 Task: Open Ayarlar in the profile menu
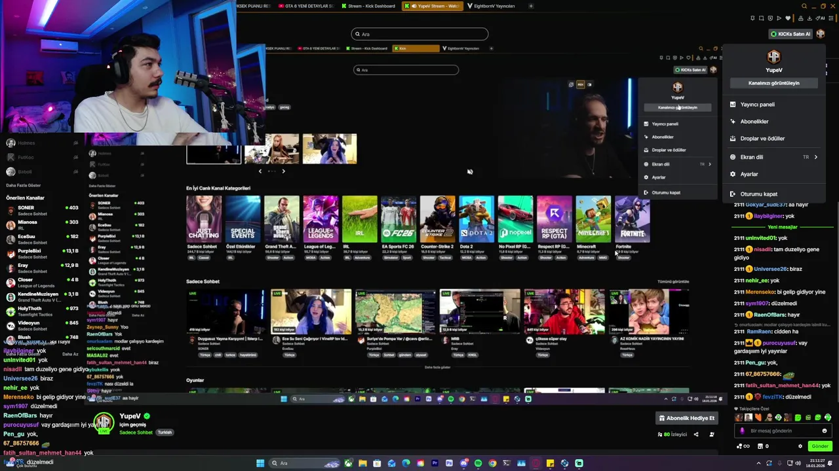pyautogui.click(x=749, y=175)
